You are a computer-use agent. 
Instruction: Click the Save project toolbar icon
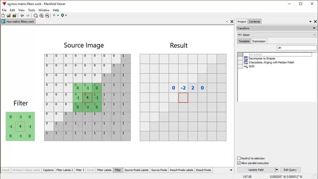(x=14, y=15)
